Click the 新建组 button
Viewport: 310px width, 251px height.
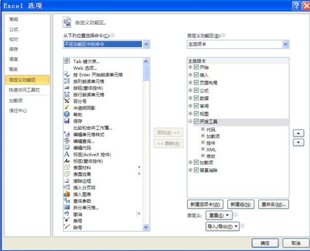(x=241, y=204)
